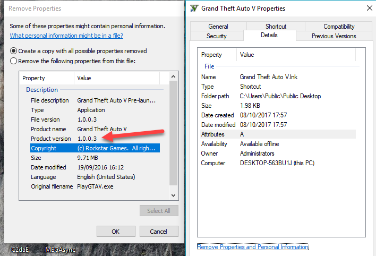Open the Previous Versions tab
The width and height of the screenshot is (376, 256).
tap(334, 36)
